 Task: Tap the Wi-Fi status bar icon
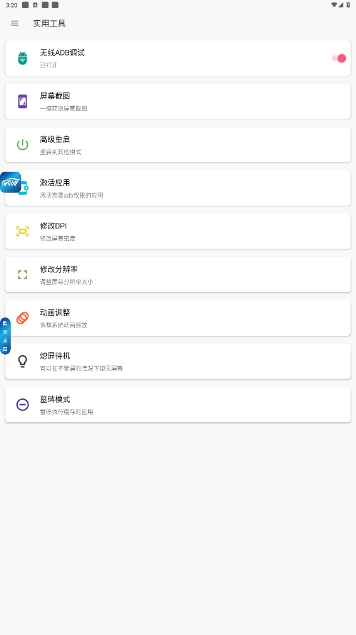tap(334, 5)
